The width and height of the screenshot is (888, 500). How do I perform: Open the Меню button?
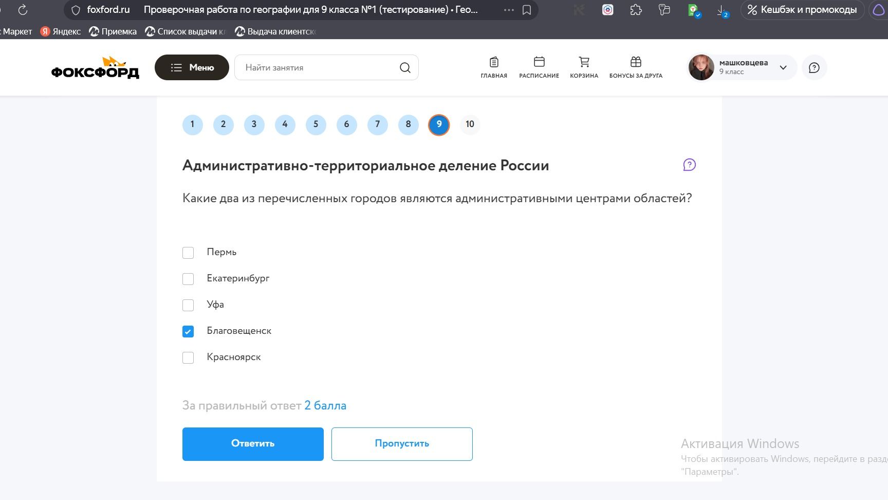[192, 67]
